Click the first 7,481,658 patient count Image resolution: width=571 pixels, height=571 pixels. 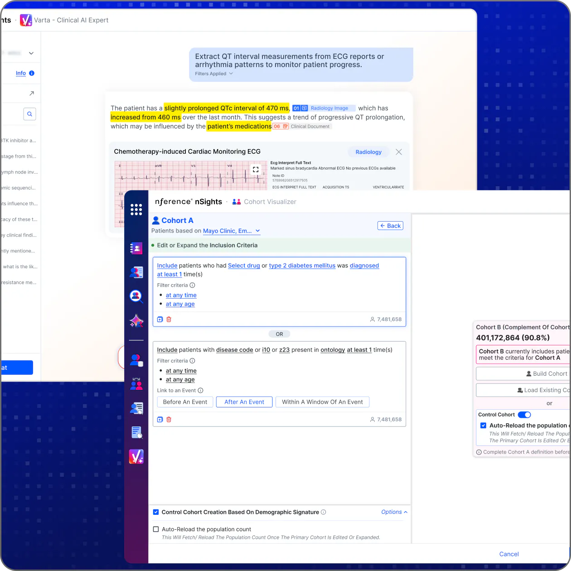(386, 319)
